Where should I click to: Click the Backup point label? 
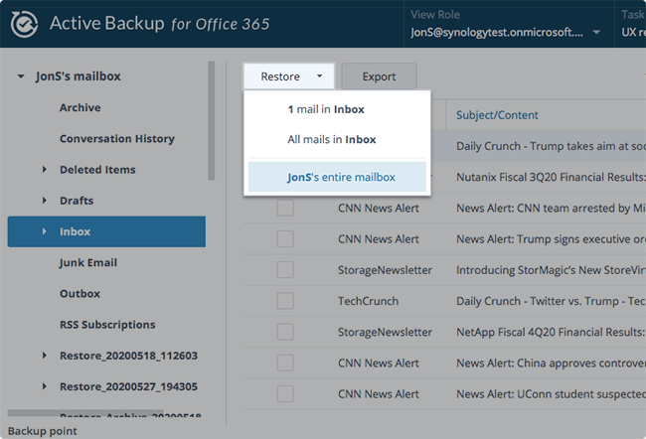click(43, 431)
